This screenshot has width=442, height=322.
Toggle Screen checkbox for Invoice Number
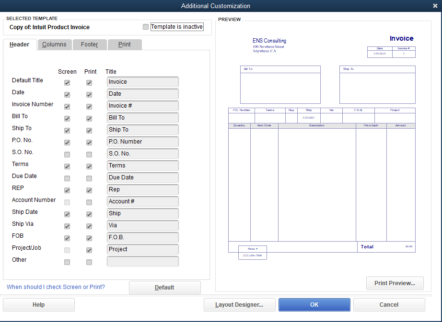pos(67,107)
